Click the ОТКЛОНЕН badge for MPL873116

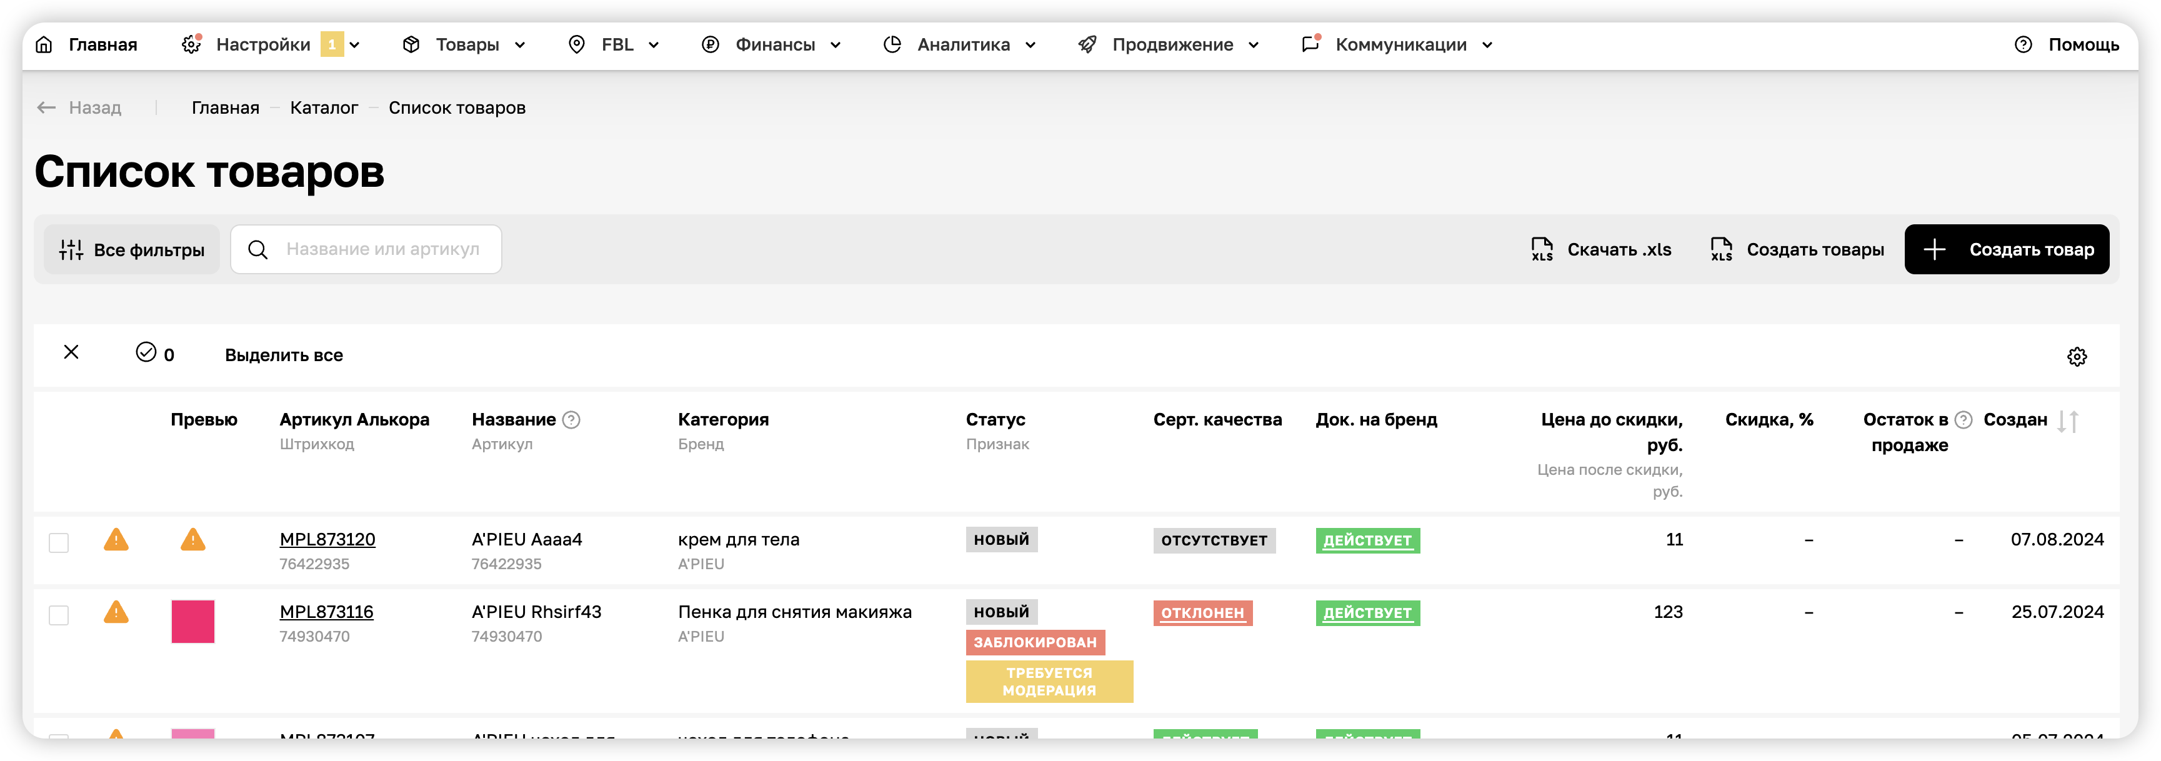point(1202,612)
